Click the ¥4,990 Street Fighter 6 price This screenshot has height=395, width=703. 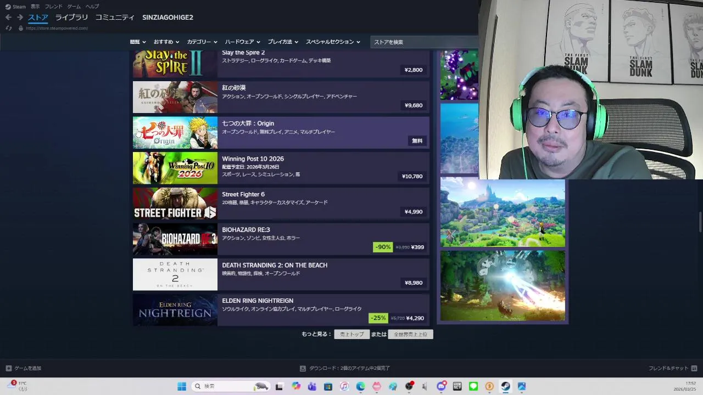(x=414, y=212)
